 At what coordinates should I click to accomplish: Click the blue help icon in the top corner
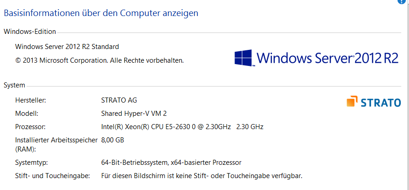pos(405,1)
